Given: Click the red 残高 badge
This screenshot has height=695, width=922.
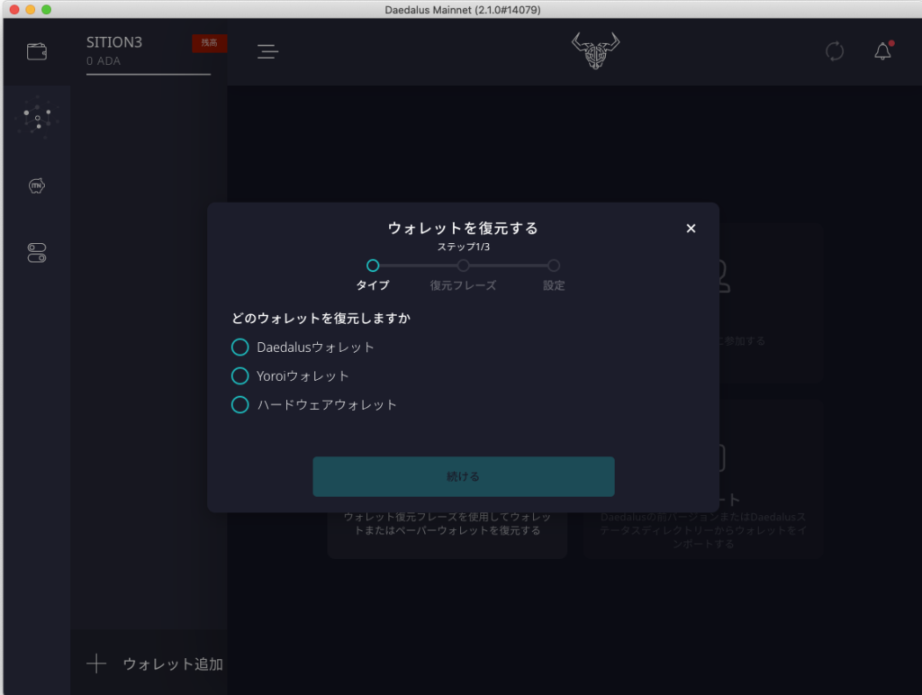Looking at the screenshot, I should pos(209,43).
